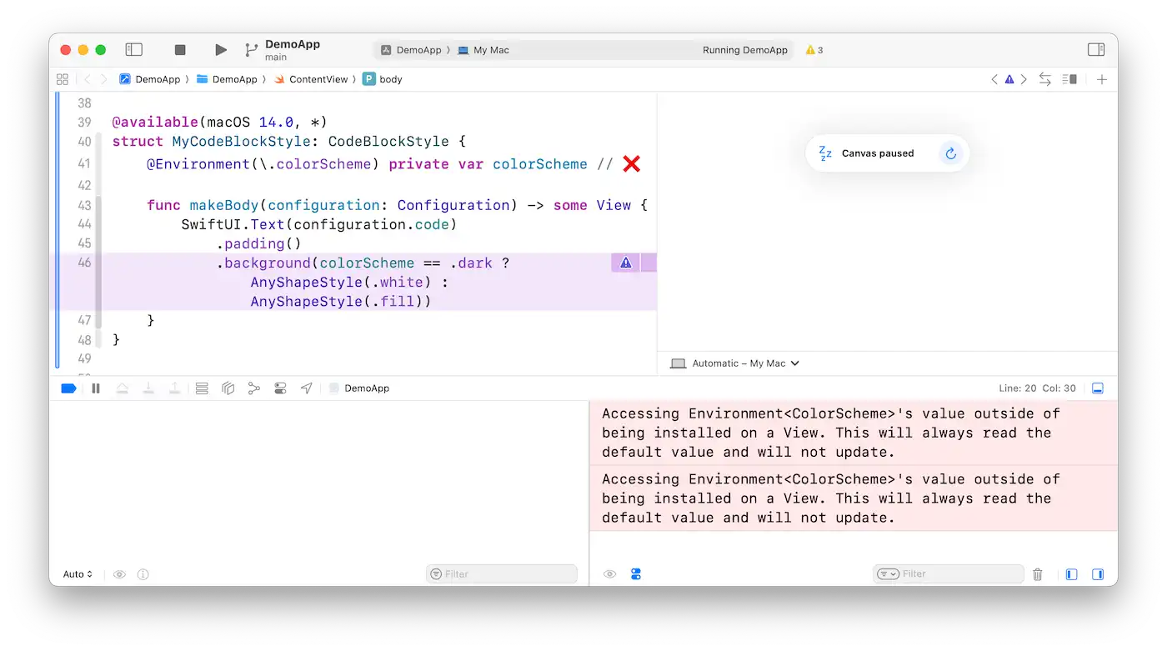This screenshot has height=651, width=1167.
Task: Simulate location using the location arrow icon
Action: pyautogui.click(x=306, y=388)
